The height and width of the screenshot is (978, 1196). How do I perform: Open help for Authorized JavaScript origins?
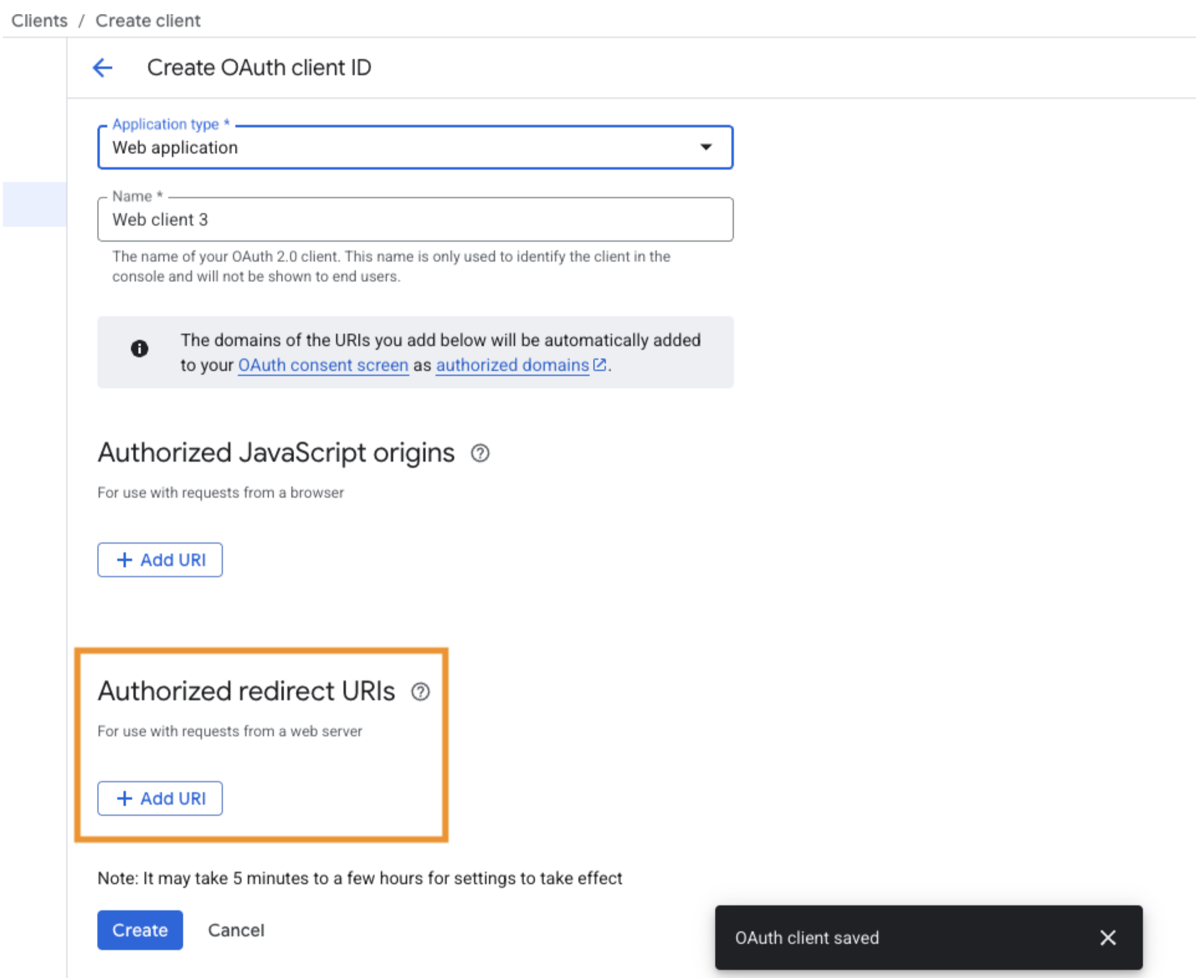pyautogui.click(x=480, y=454)
